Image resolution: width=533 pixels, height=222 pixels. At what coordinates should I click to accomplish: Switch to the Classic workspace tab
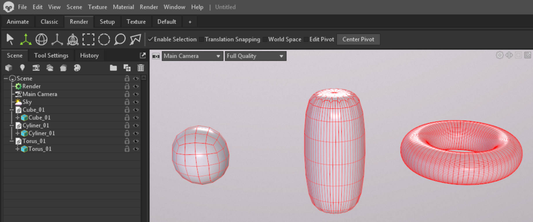49,22
